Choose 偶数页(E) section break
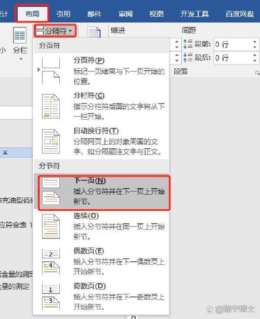260x319 pixels. 101,261
